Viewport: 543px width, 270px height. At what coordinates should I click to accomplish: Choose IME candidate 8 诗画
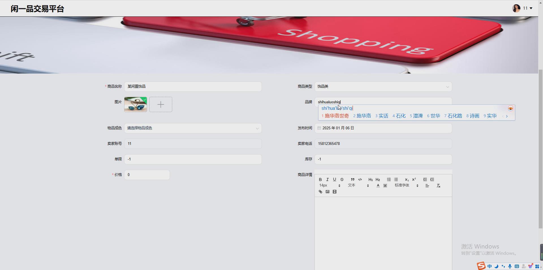(x=473, y=116)
